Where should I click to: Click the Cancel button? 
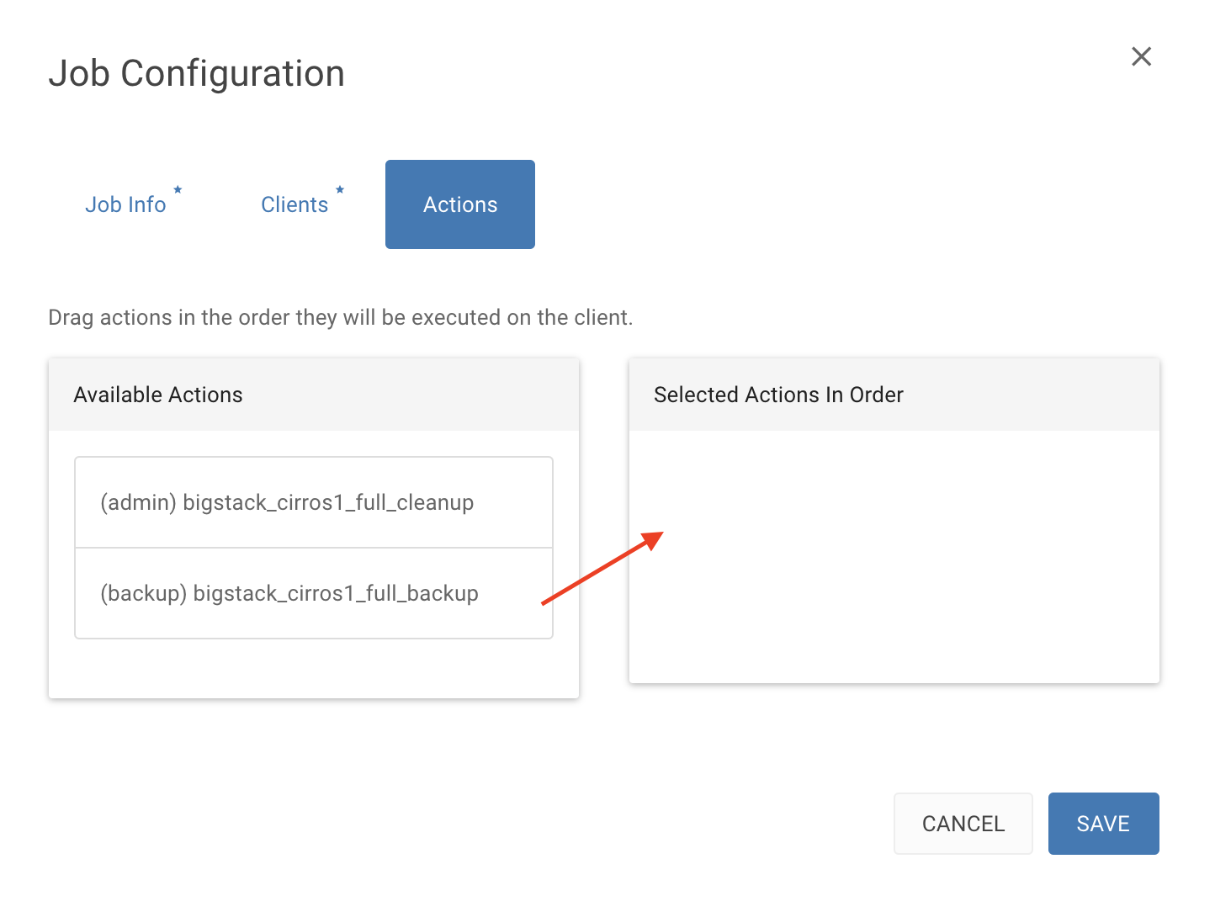(963, 824)
